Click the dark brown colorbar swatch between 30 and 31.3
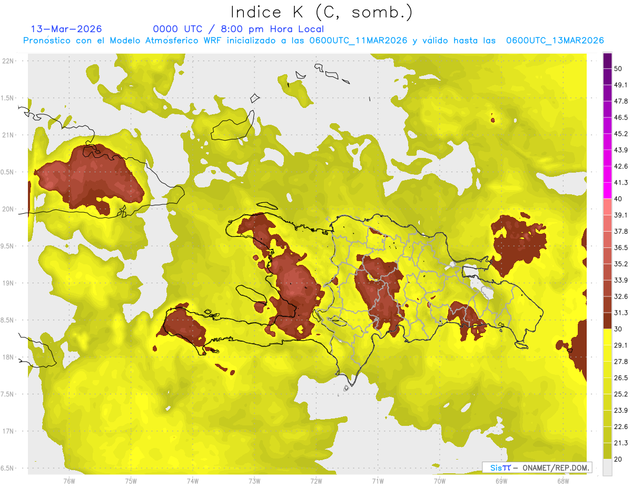The image size is (632, 488). pyautogui.click(x=607, y=321)
